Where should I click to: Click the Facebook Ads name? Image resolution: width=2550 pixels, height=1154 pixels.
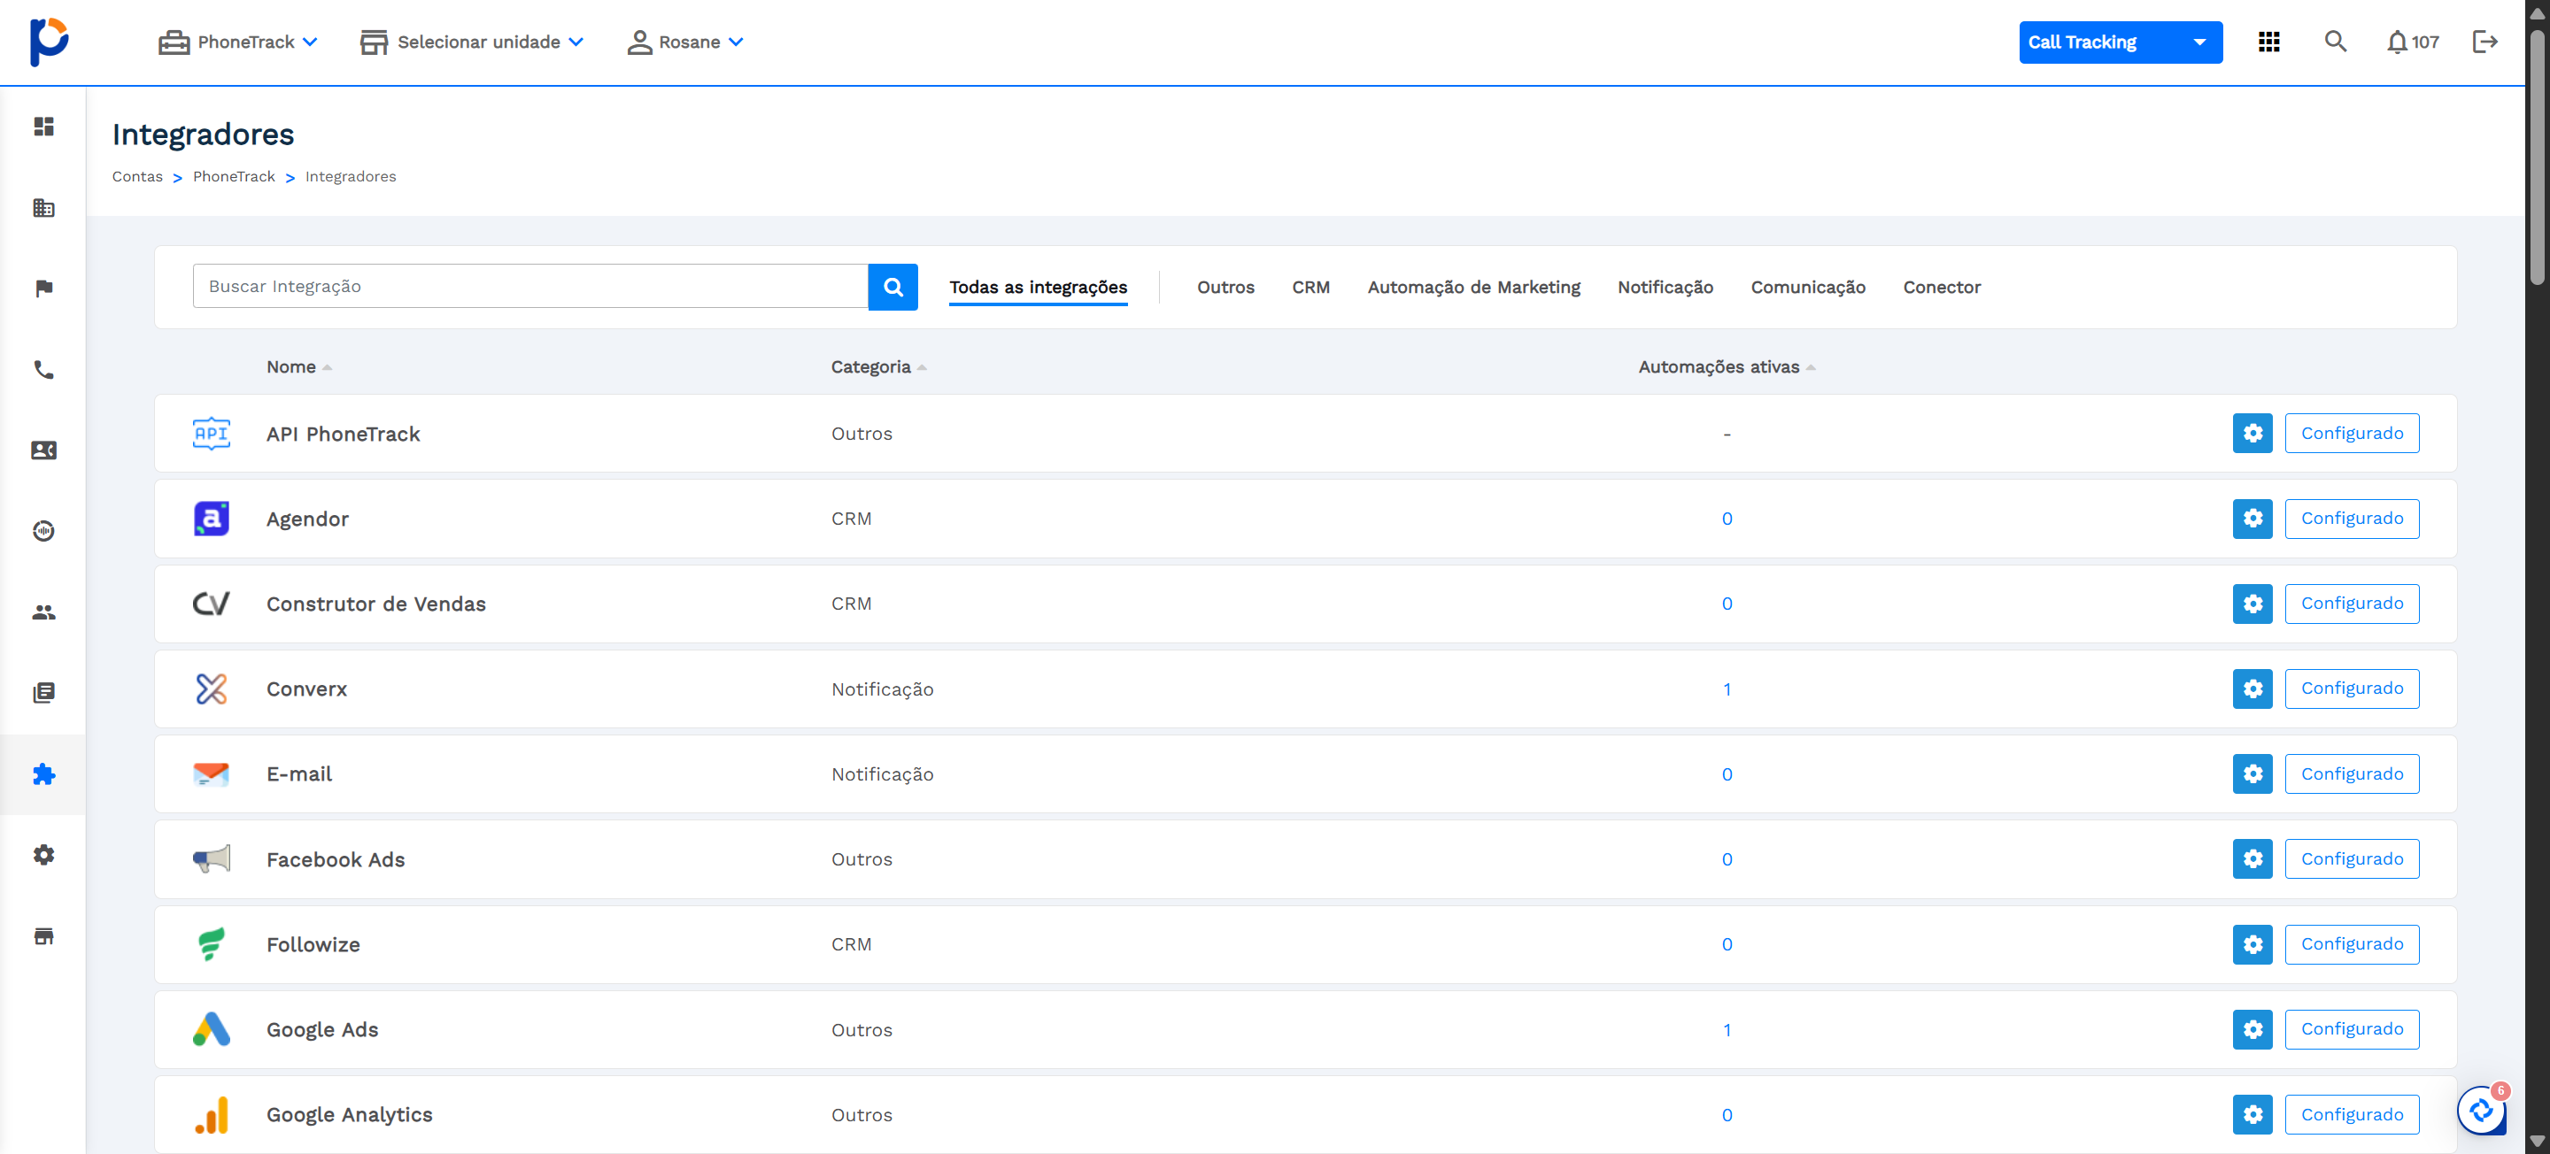coord(335,860)
